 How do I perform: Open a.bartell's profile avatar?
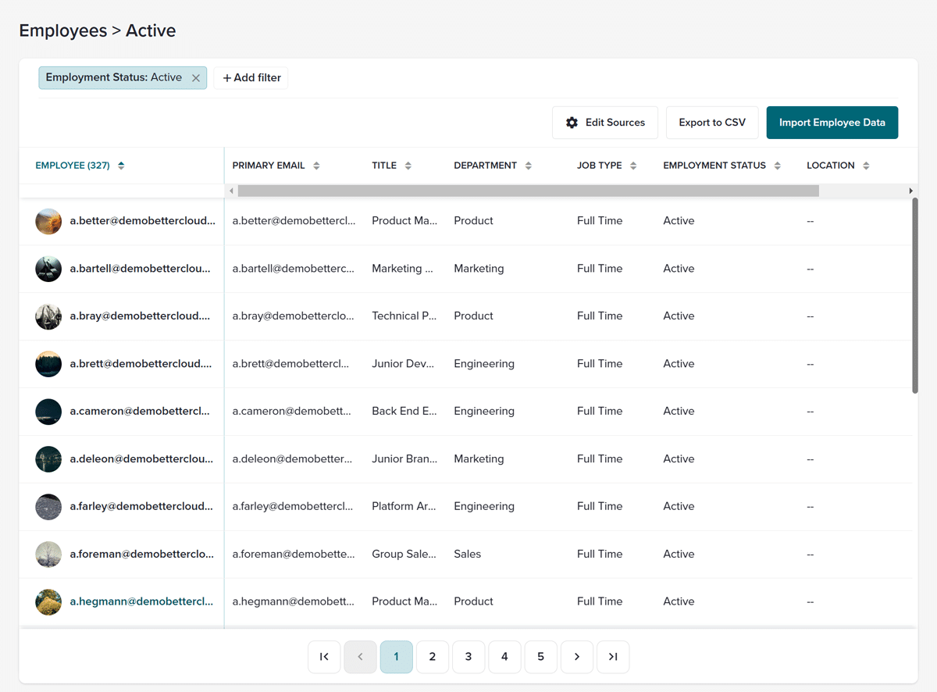[x=48, y=269]
